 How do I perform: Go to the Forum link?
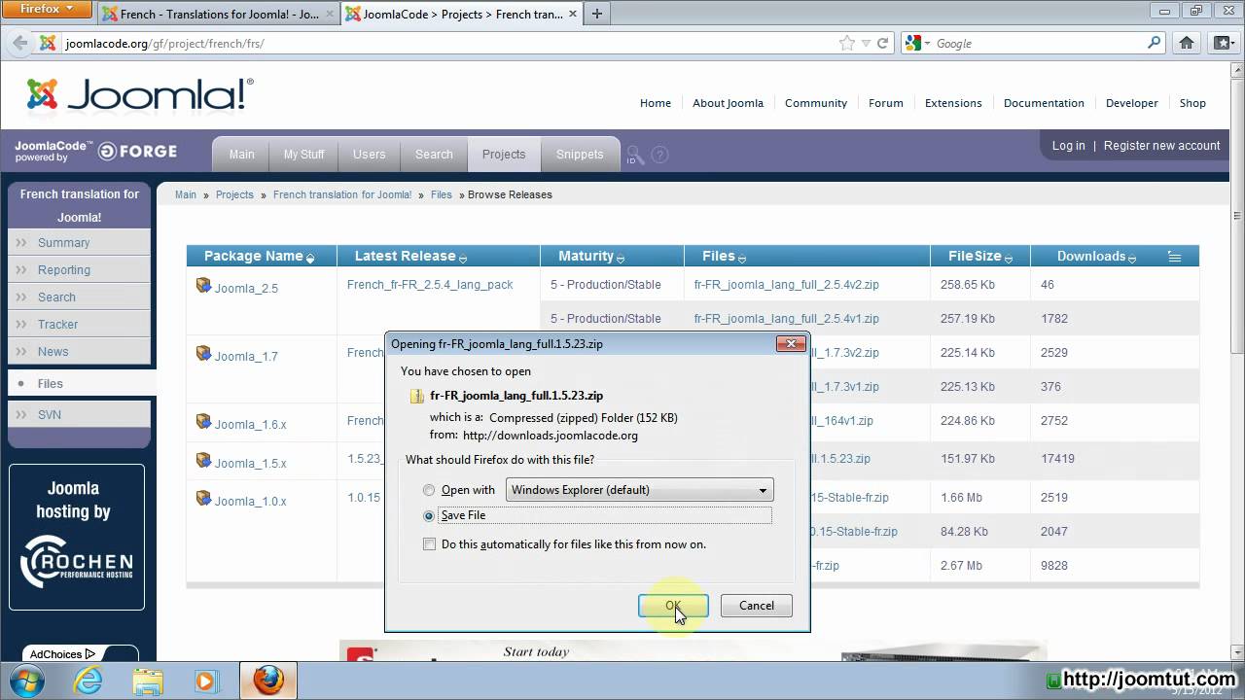pos(886,103)
